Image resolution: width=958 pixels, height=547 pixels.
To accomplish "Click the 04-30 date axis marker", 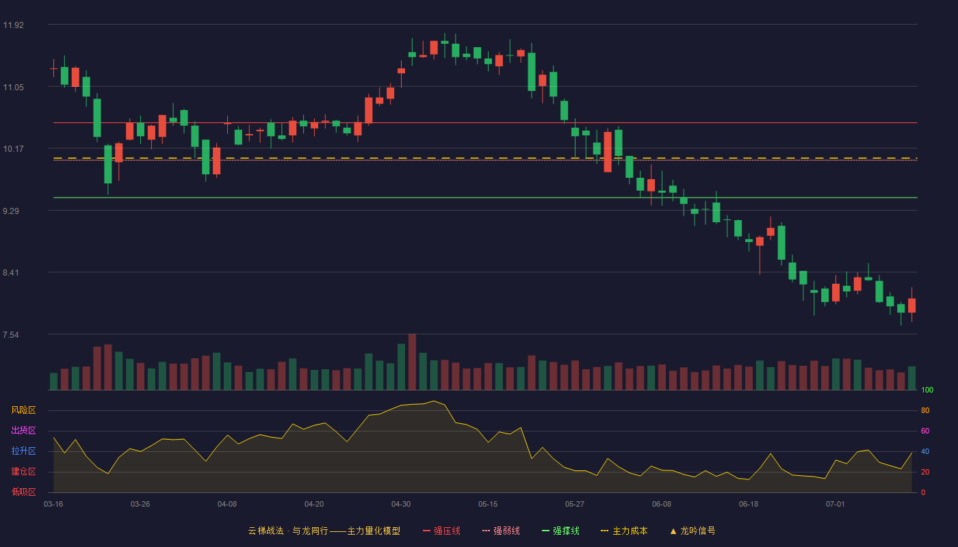I will [401, 504].
